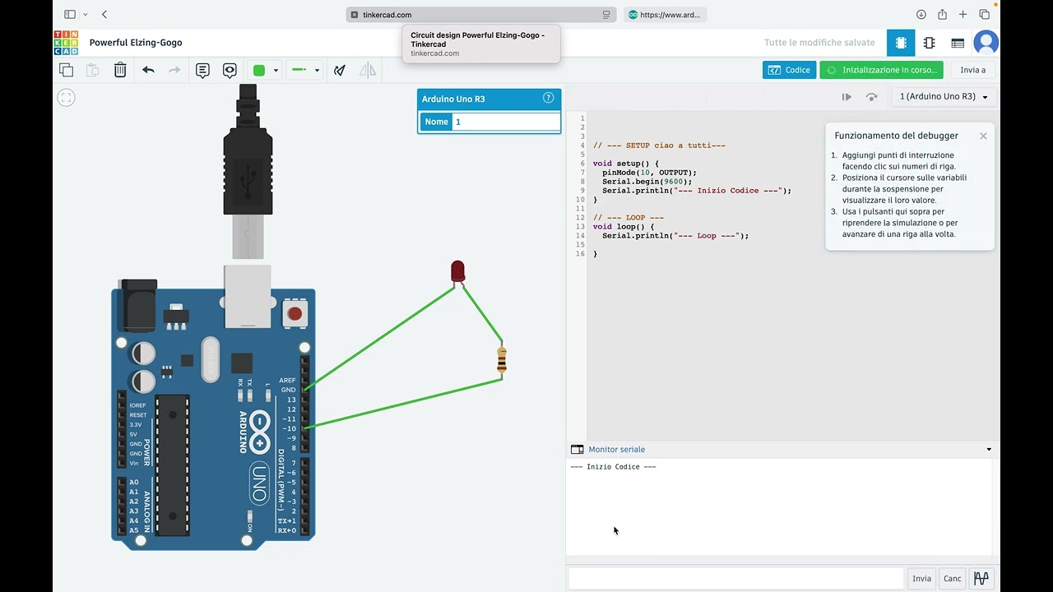Click the red LED component
The height and width of the screenshot is (592, 1053).
(x=457, y=271)
